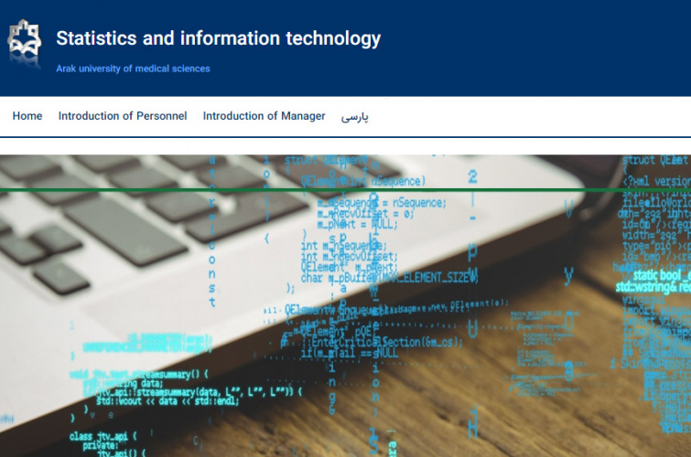The width and height of the screenshot is (691, 457).
Task: Click Arak university of medical sciences subtitle
Action: click(x=133, y=69)
